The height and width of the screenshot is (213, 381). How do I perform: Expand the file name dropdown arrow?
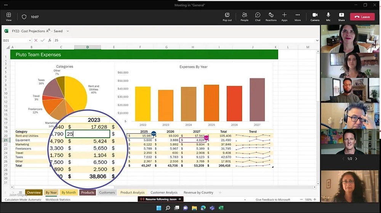(x=67, y=31)
